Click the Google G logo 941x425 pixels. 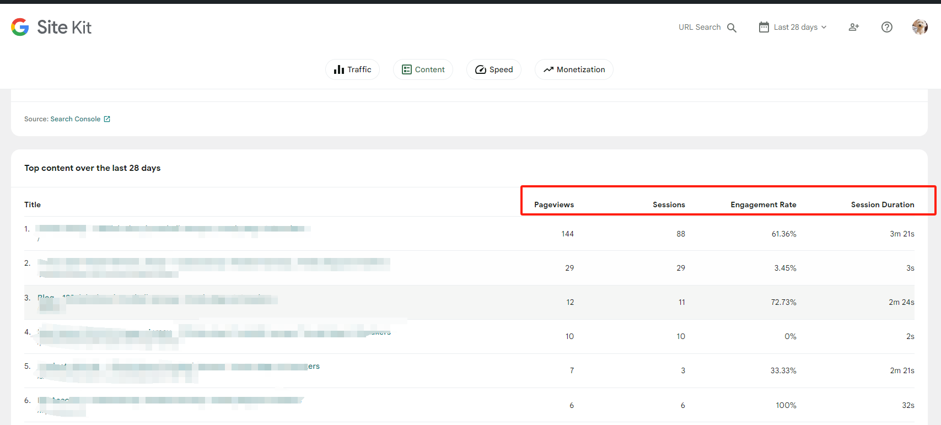tap(20, 27)
